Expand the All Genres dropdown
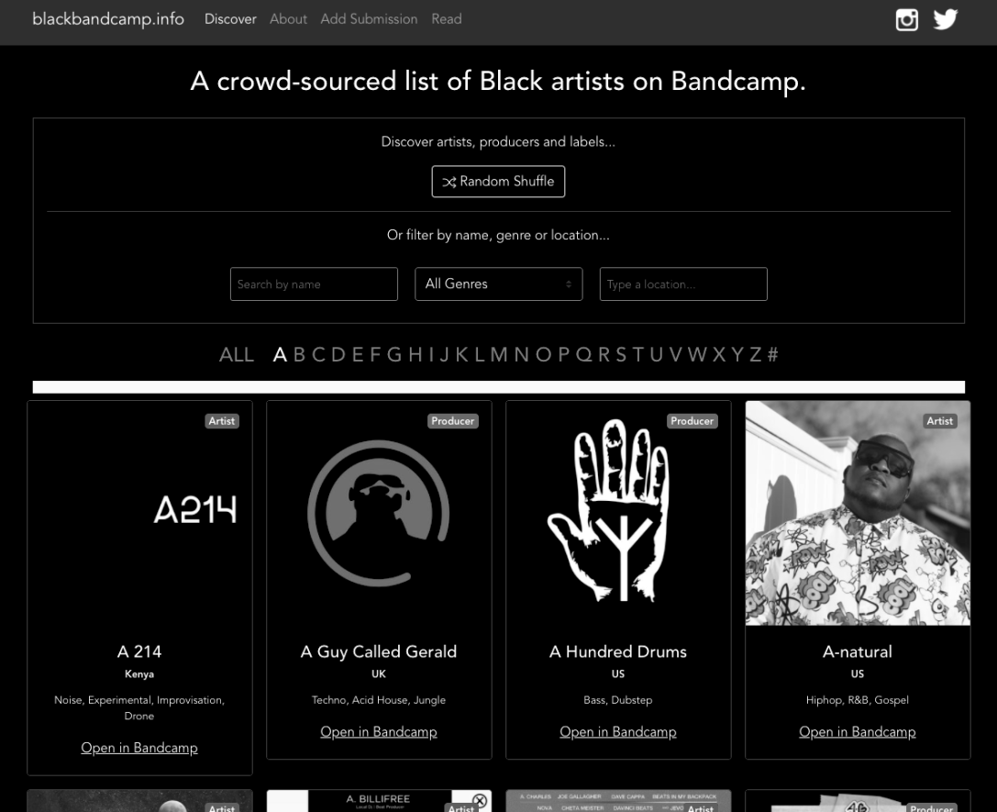Viewport: 997px width, 812px height. point(498,284)
